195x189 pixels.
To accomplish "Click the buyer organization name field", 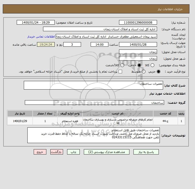I will coord(100,29).
